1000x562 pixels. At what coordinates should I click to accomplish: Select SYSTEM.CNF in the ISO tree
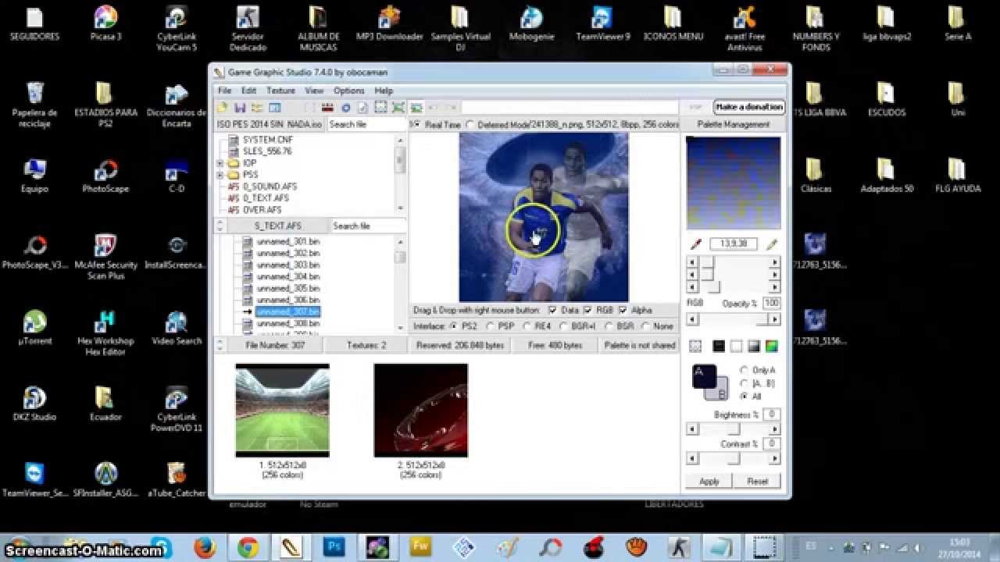click(x=267, y=140)
